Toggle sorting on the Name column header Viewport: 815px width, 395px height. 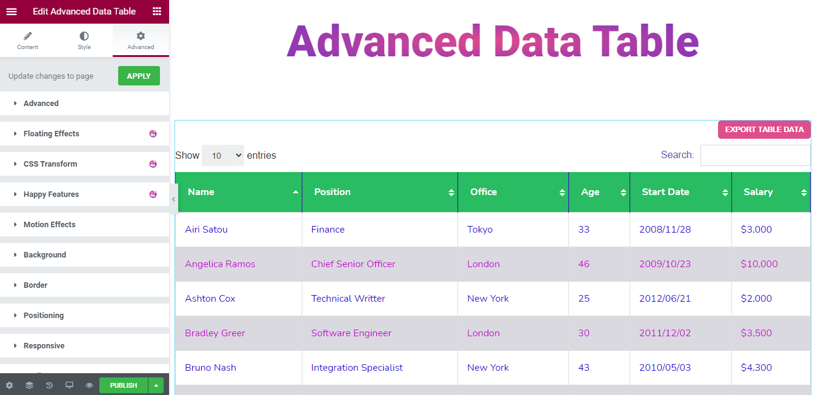pos(238,192)
